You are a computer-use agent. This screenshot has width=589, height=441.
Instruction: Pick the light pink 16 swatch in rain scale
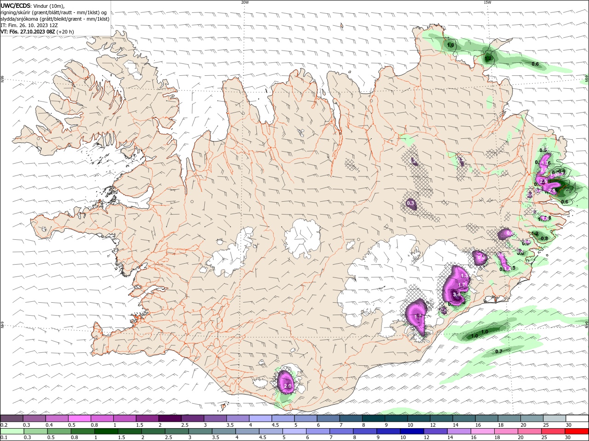[483, 431]
